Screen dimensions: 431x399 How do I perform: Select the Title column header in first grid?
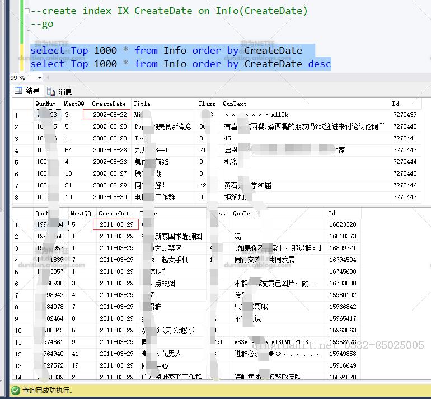pyautogui.click(x=163, y=104)
